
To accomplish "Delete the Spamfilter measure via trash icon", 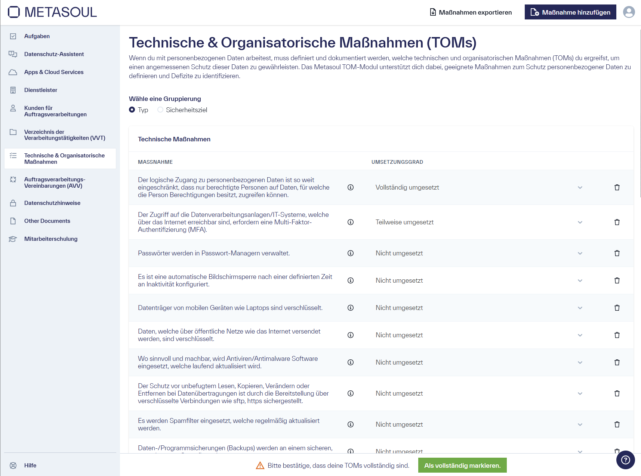I will [617, 424].
